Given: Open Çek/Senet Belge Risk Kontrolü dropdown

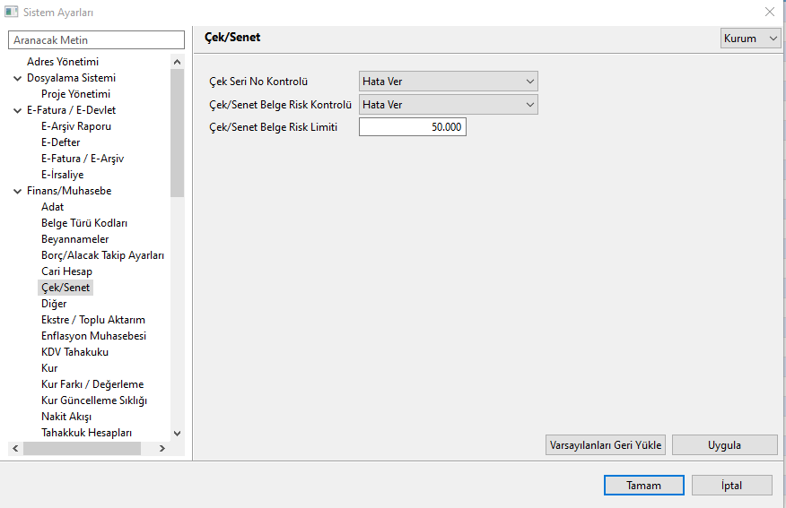Looking at the screenshot, I should coord(448,105).
